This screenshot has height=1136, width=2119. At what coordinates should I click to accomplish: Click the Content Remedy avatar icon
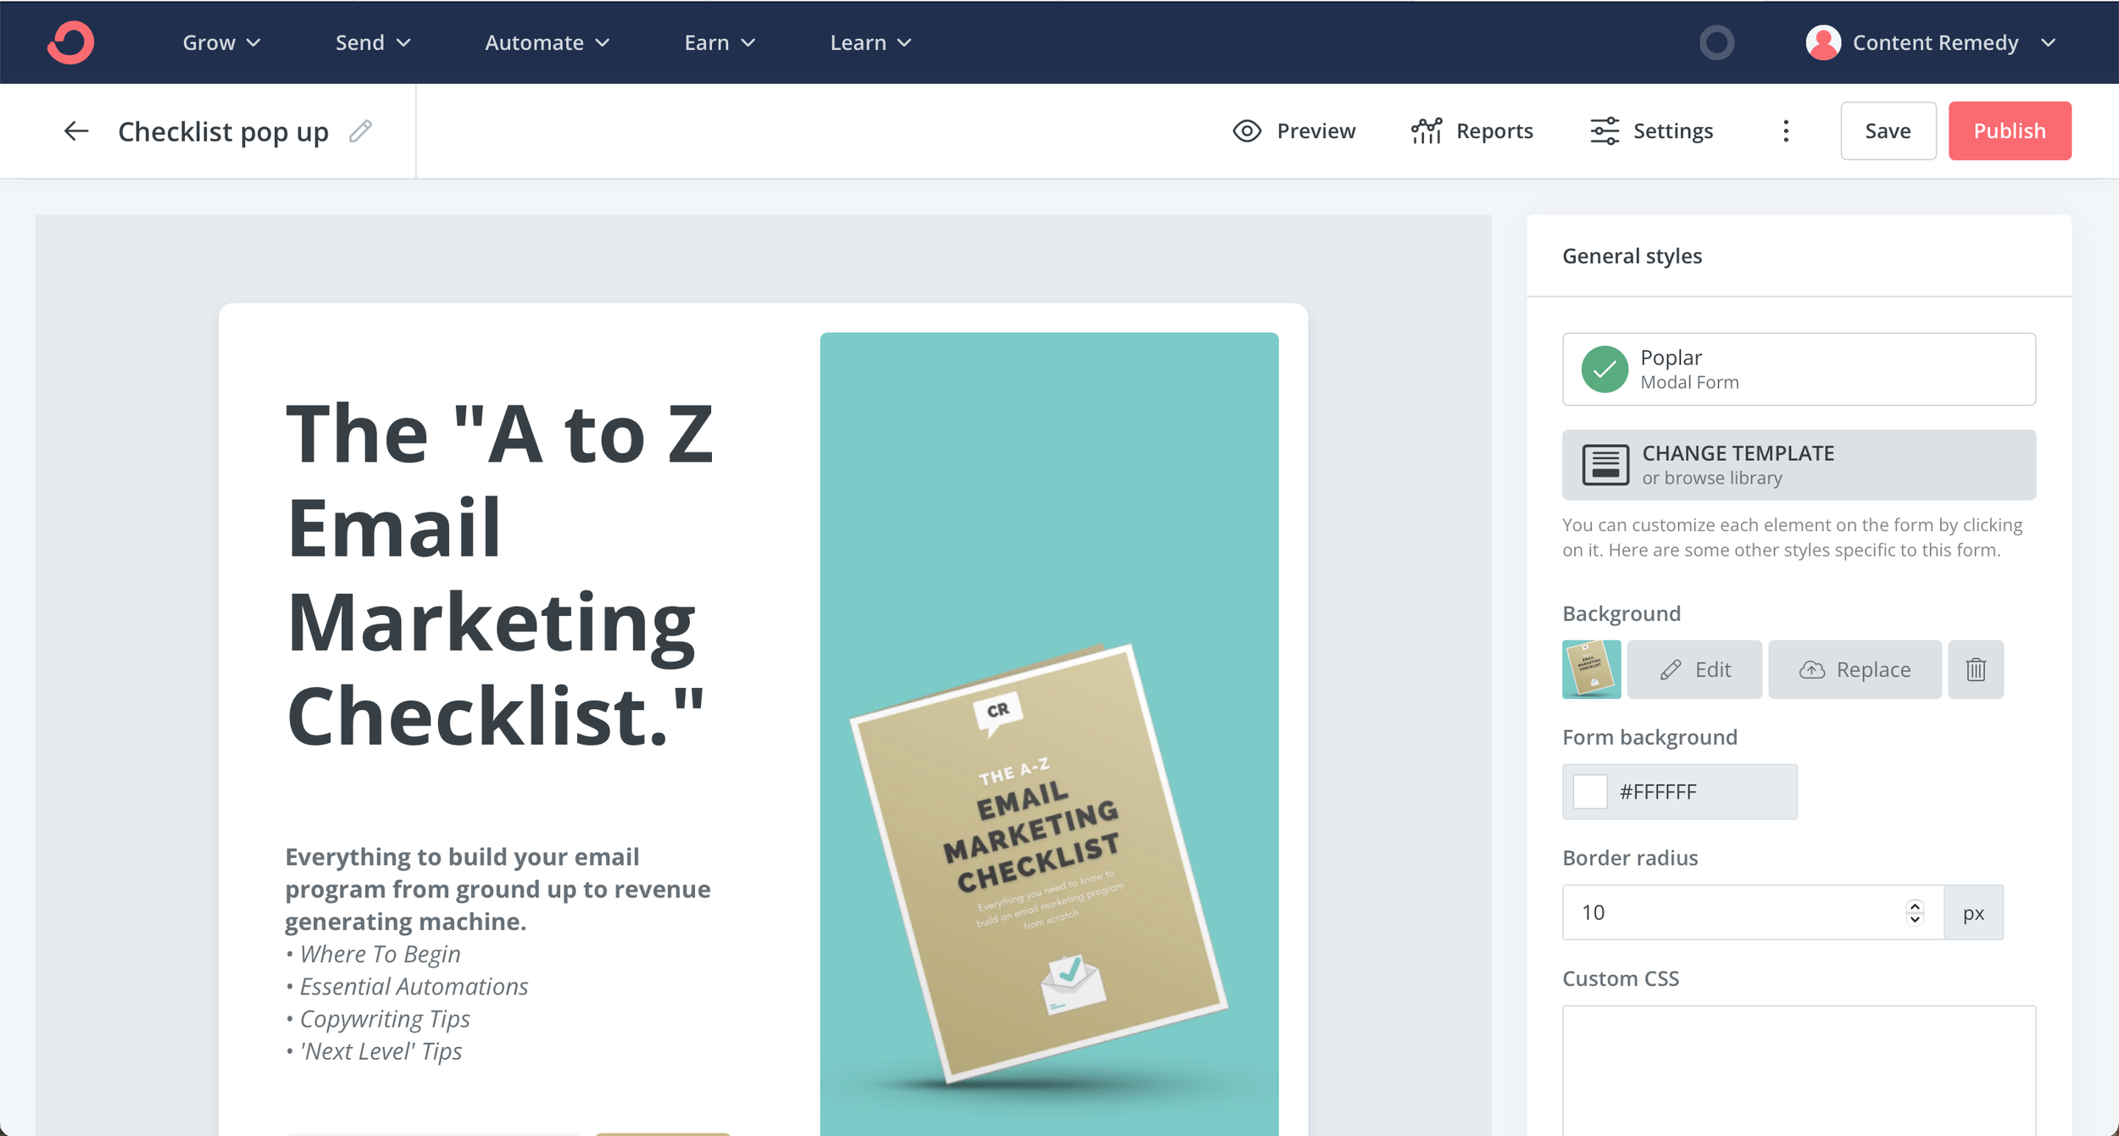pyautogui.click(x=1823, y=42)
